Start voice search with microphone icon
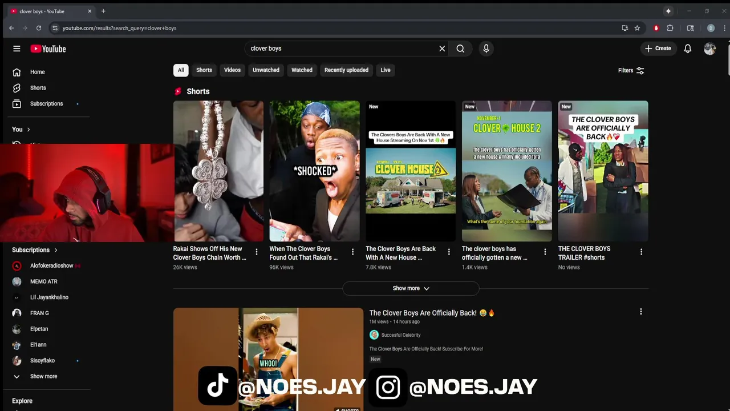 [486, 49]
